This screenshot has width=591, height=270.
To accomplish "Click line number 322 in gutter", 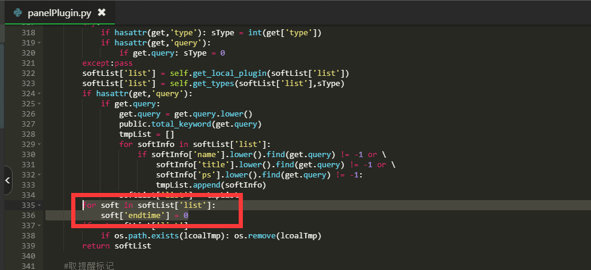I will click(28, 73).
